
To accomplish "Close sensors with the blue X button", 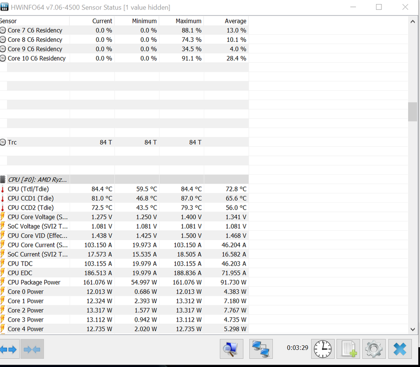I will click(x=400, y=349).
